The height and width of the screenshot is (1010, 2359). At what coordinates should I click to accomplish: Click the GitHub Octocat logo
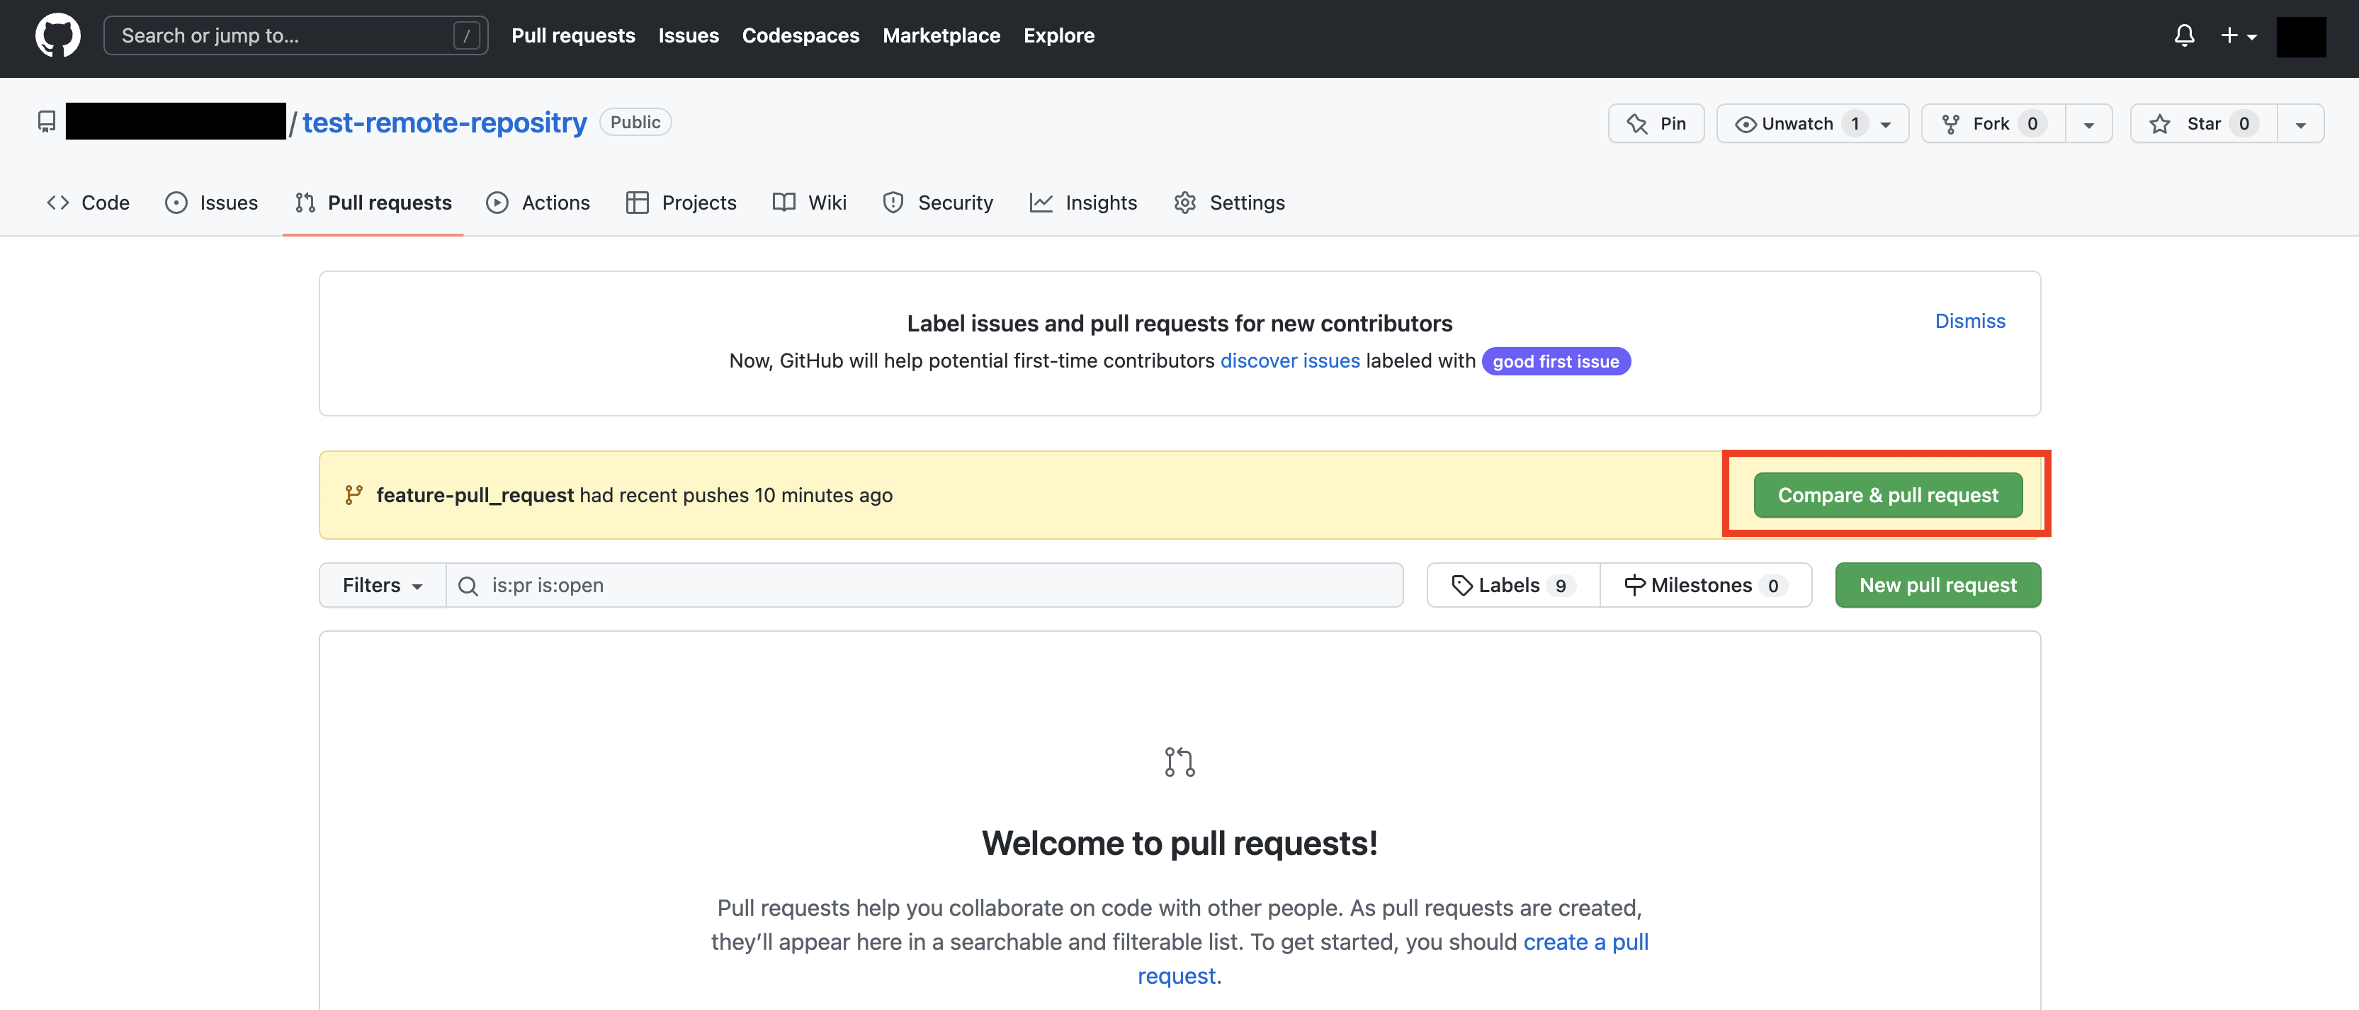pyautogui.click(x=57, y=35)
